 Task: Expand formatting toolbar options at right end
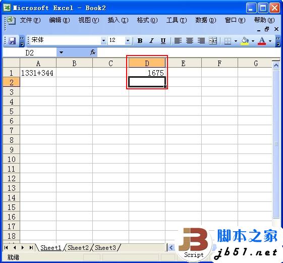(278, 41)
